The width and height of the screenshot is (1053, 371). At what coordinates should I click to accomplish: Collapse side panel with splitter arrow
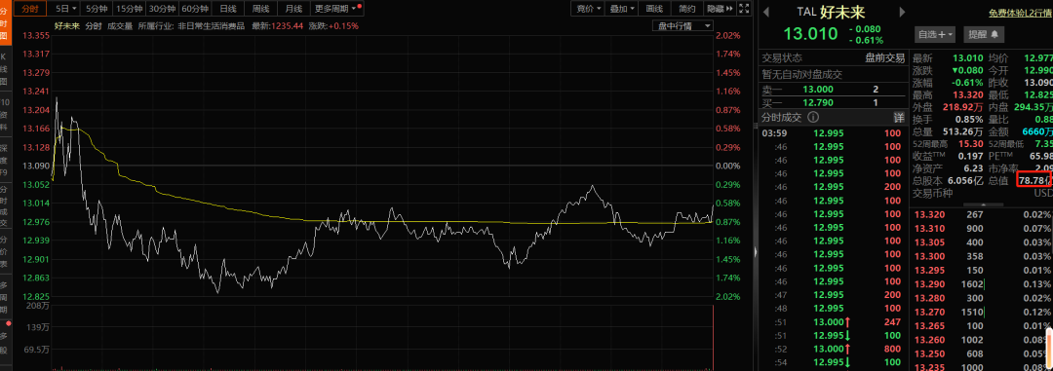point(757,252)
